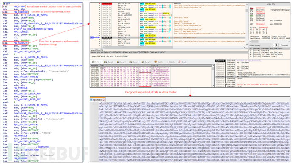Close the unpacked.dt editor tab
The width and height of the screenshot is (293, 164).
104,100
